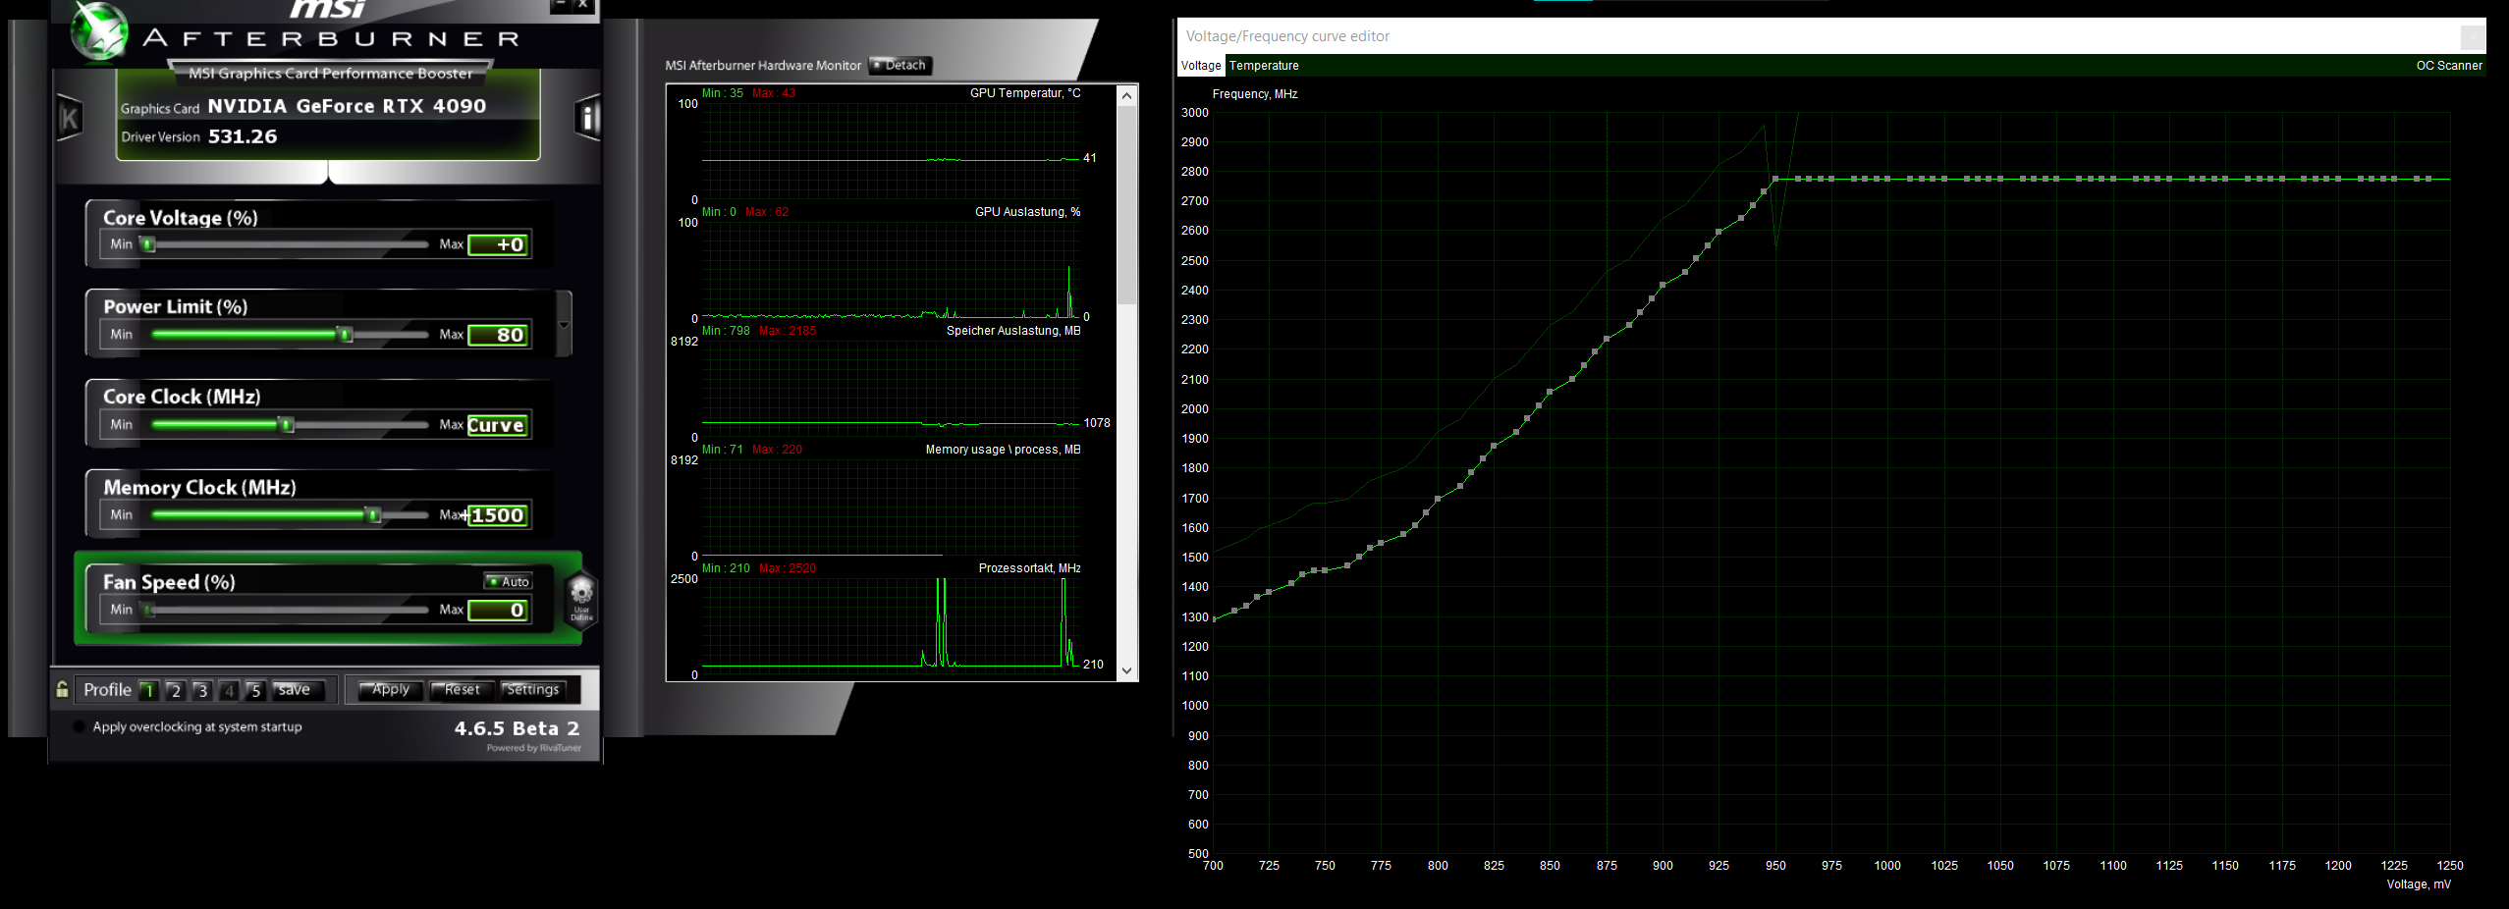Reset settings to defaults

[x=462, y=690]
